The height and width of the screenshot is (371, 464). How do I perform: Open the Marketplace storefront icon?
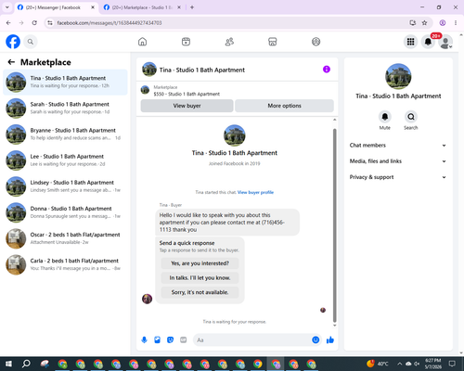coord(273,42)
